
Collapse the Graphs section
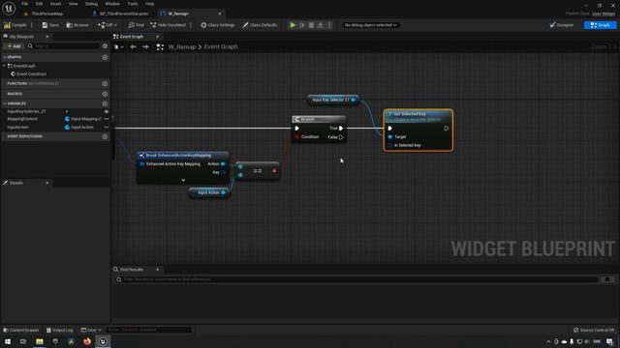point(4,57)
